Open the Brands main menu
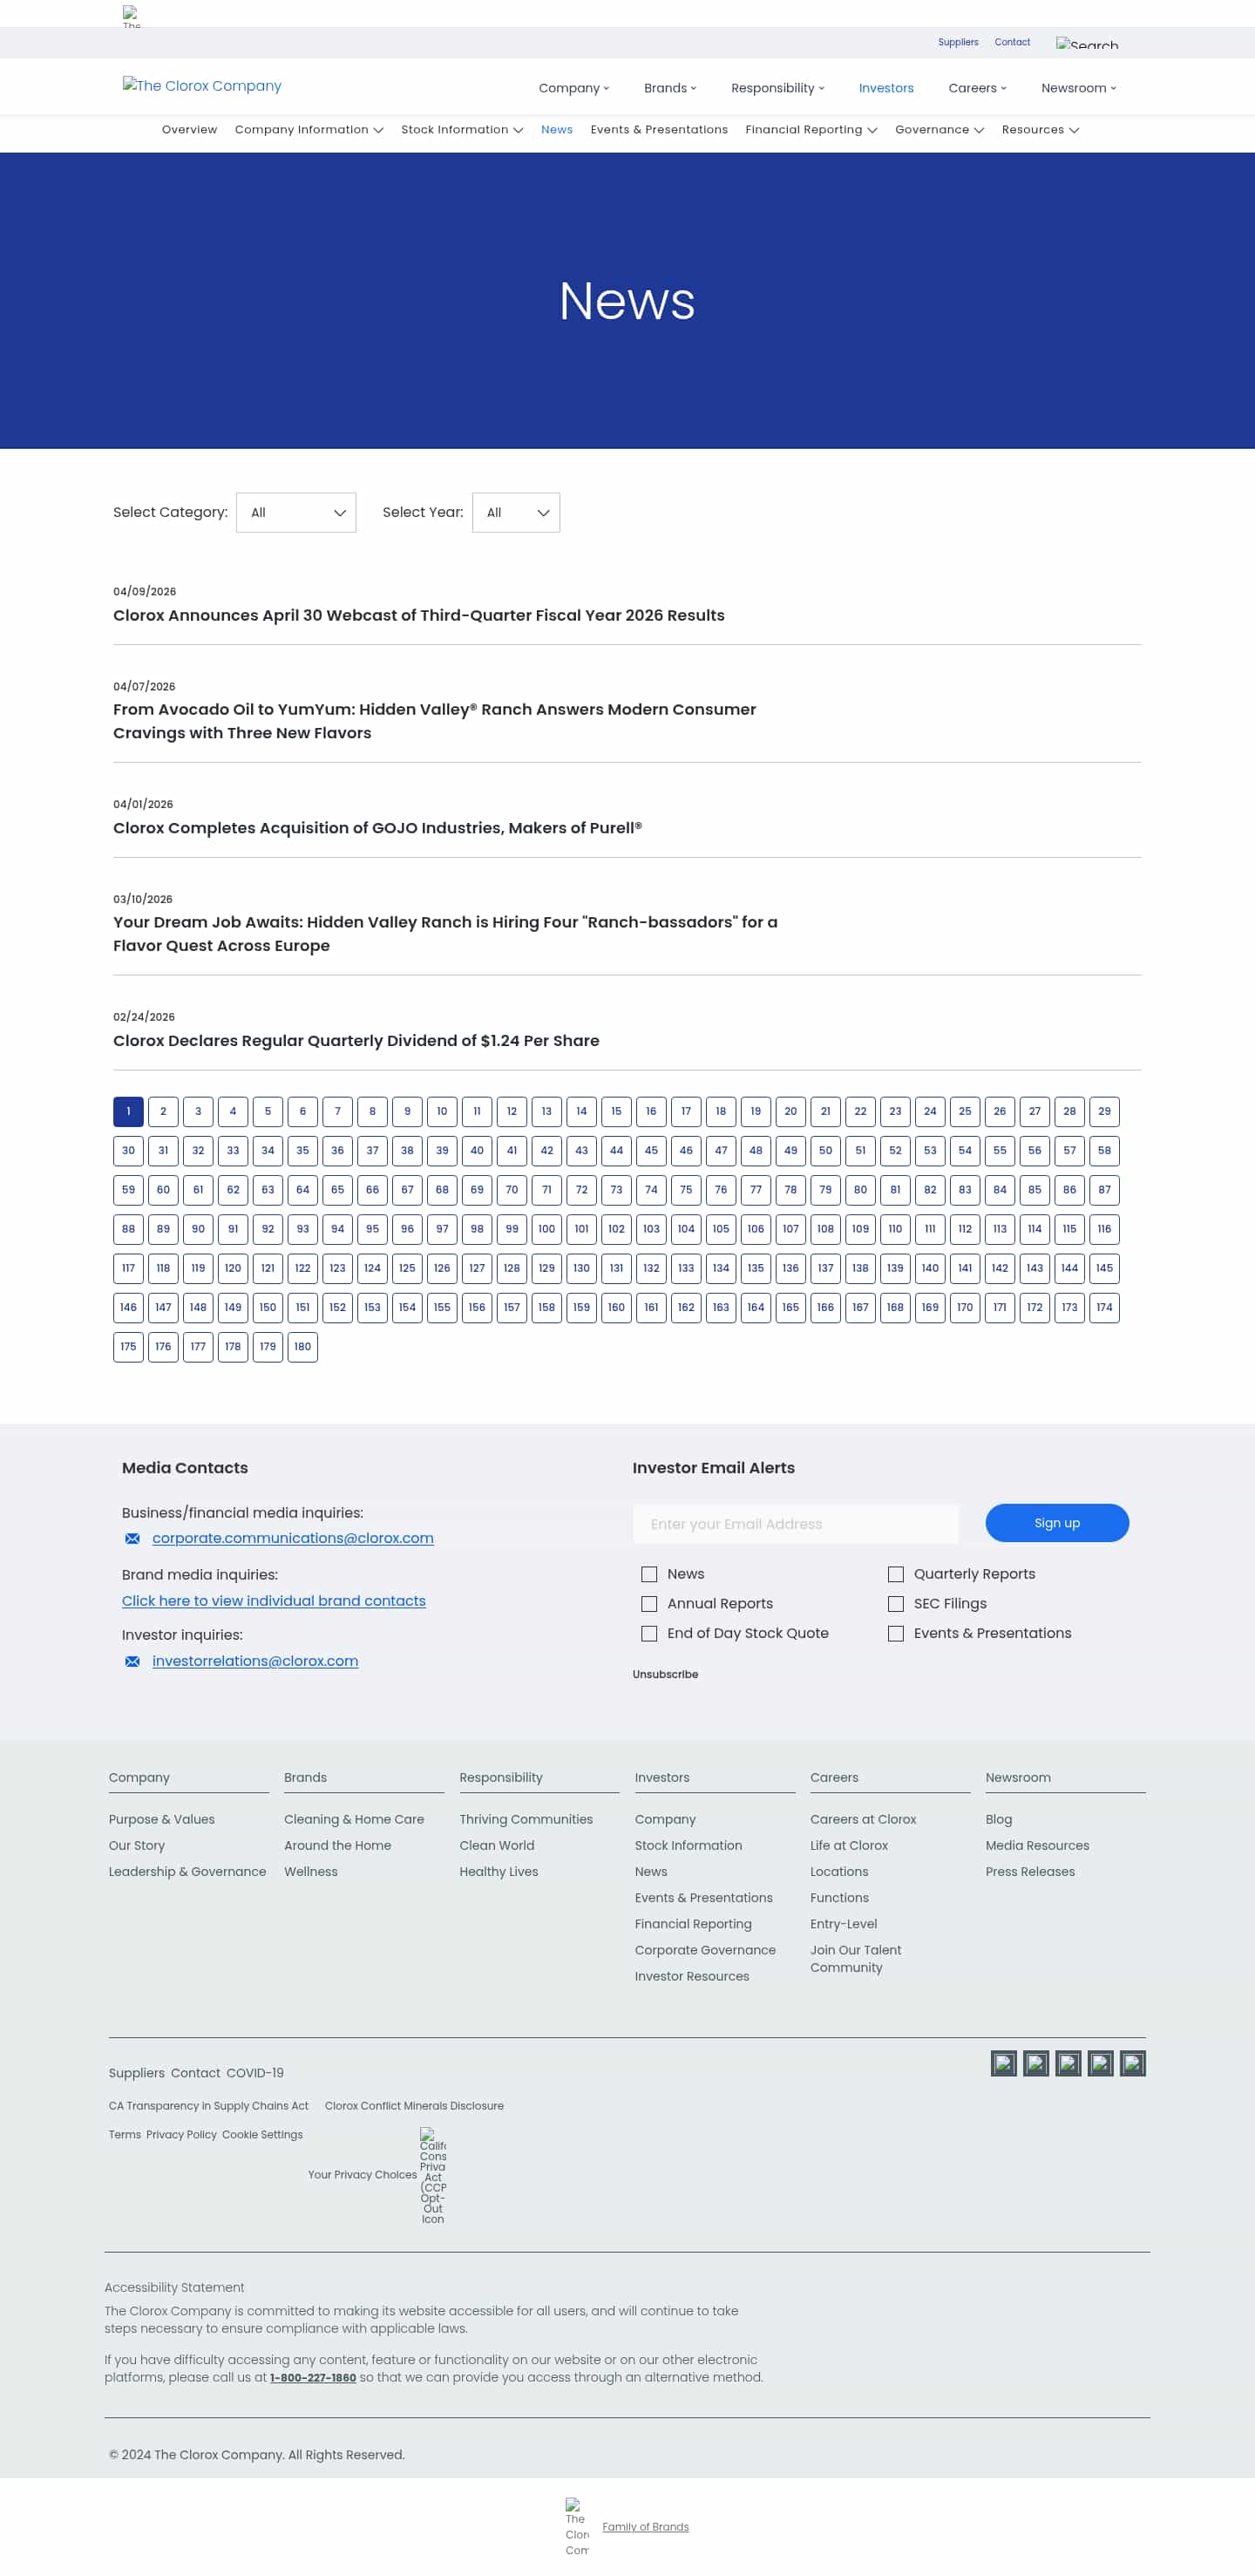 coord(670,88)
